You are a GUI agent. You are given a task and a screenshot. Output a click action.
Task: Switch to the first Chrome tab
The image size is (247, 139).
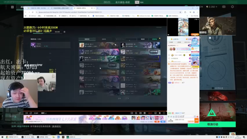click(38, 8)
